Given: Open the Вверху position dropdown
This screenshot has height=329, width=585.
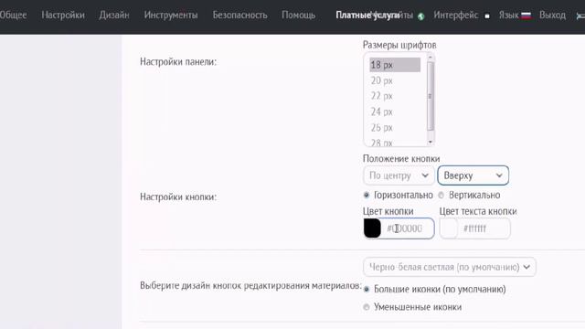Looking at the screenshot, I should [473, 175].
